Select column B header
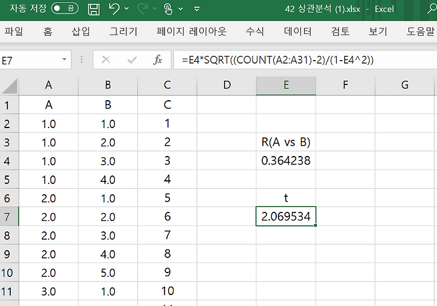The height and width of the screenshot is (306, 437). (108, 85)
